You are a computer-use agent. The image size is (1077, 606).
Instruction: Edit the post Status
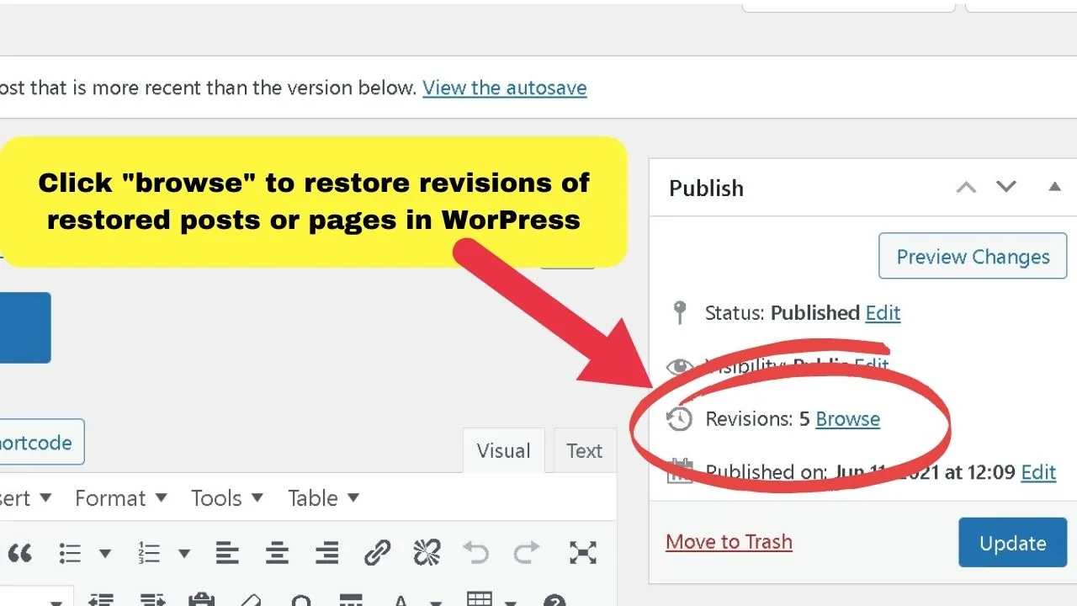pos(883,313)
